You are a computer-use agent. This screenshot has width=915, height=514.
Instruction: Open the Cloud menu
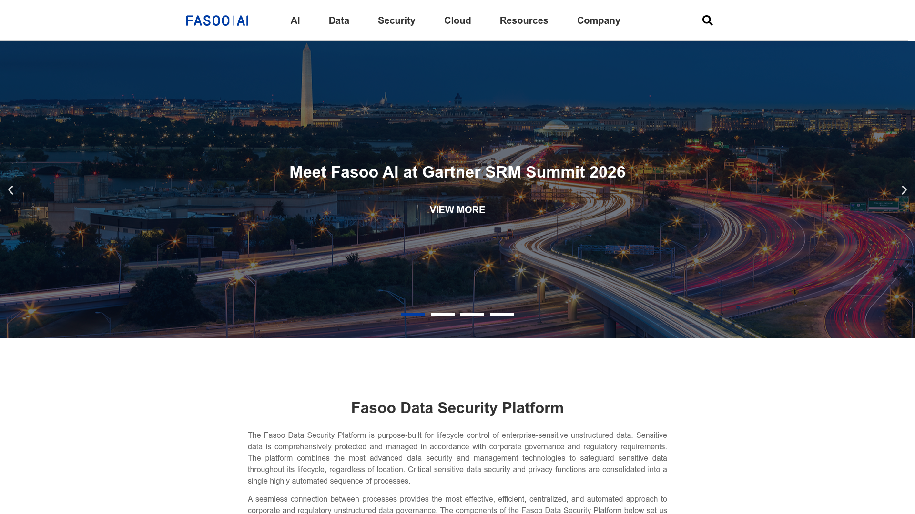coord(457,20)
